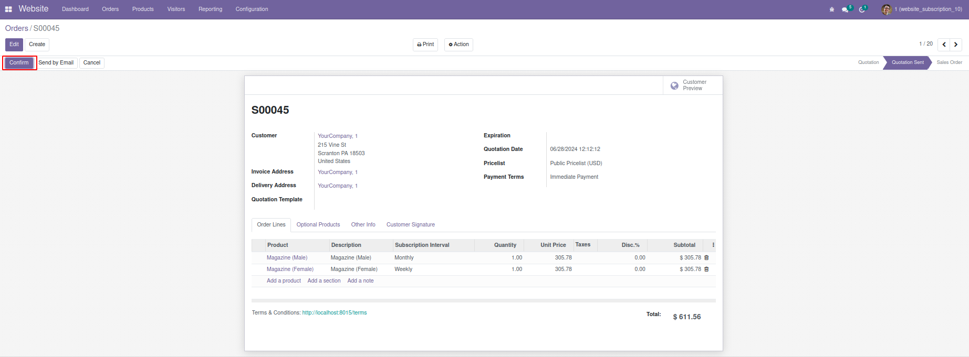Confirm the quotation

click(19, 63)
